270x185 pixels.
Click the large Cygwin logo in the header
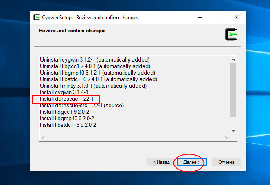[x=231, y=34]
